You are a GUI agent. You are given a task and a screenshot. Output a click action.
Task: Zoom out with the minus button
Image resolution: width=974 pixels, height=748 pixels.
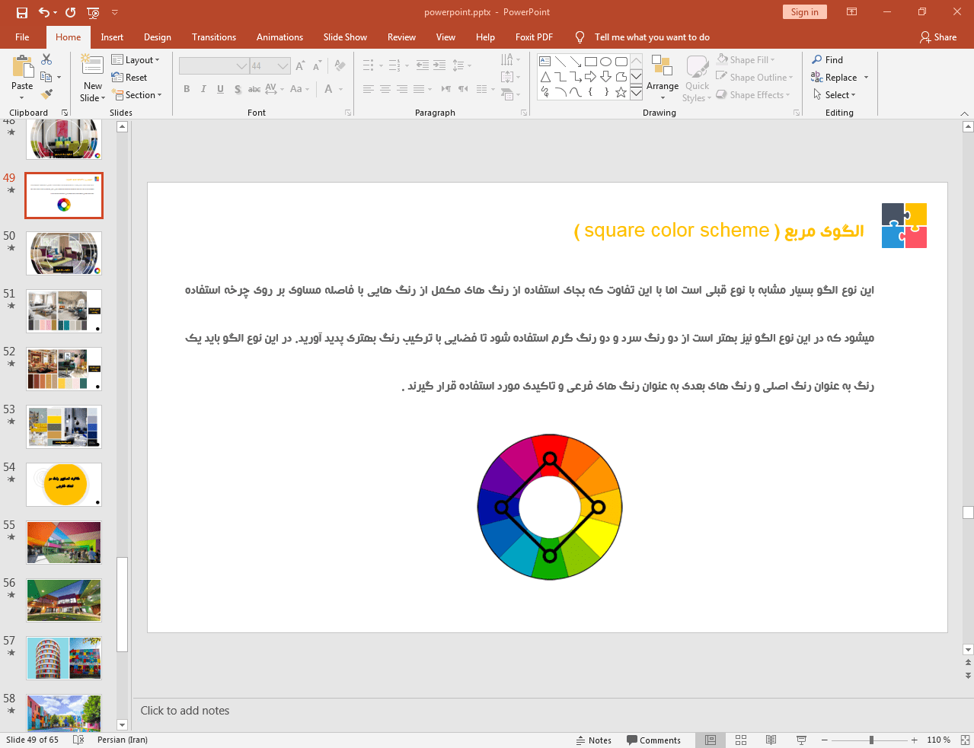(x=824, y=740)
